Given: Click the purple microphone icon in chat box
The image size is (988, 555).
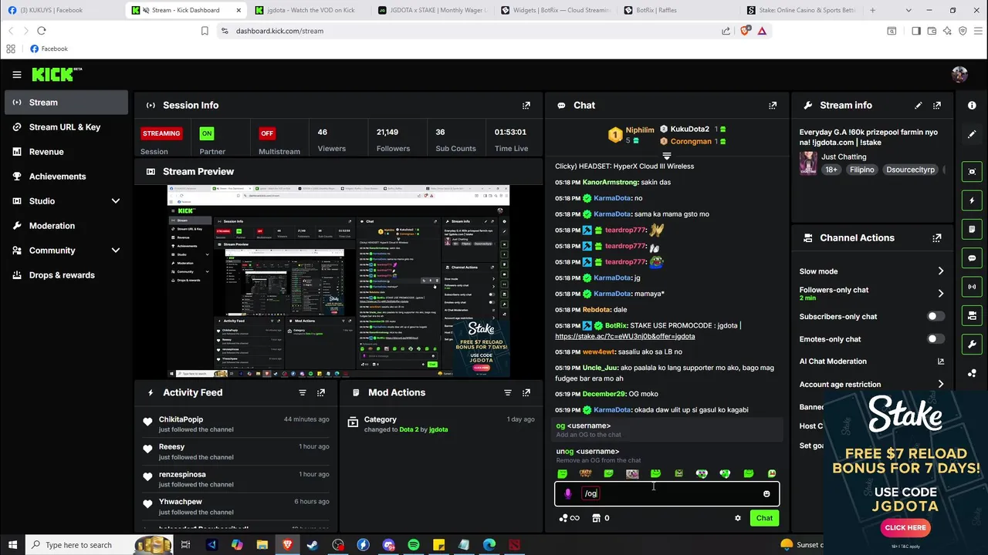Looking at the screenshot, I should [x=568, y=494].
